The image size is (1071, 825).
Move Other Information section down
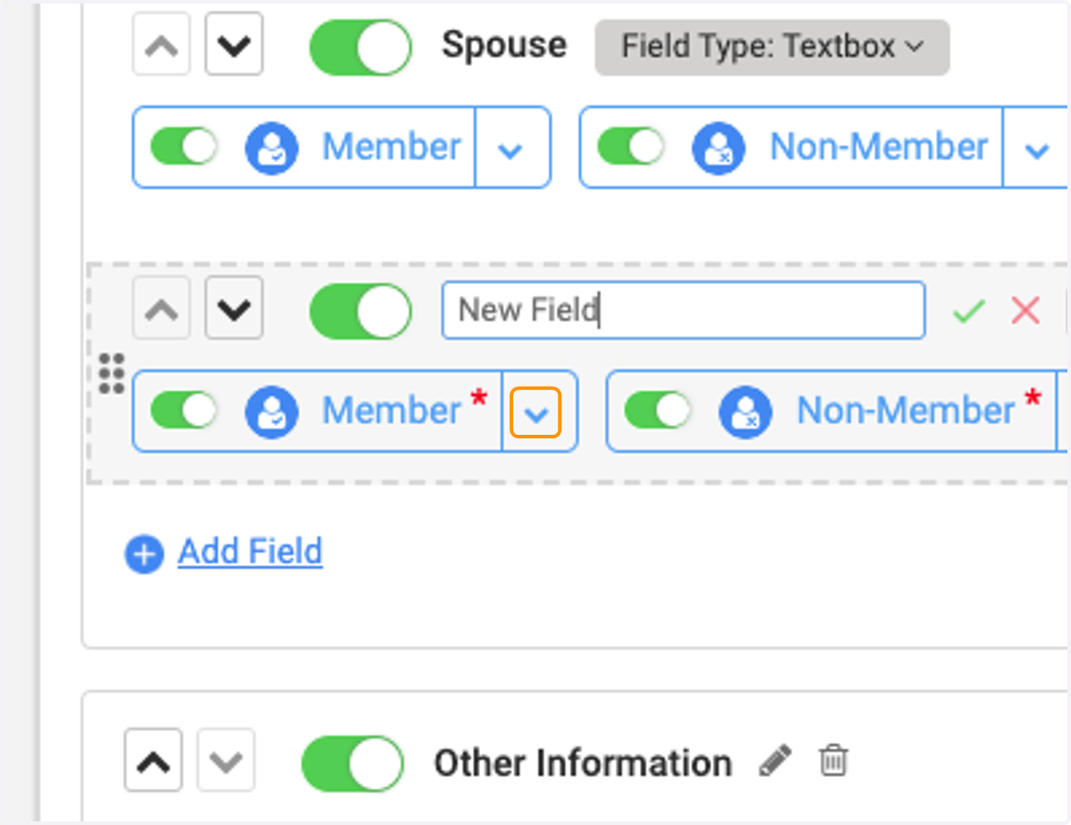point(226,762)
